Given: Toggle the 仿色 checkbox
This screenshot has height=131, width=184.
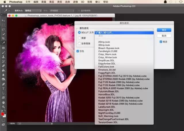Looking at the screenshot, I should tap(78, 51).
